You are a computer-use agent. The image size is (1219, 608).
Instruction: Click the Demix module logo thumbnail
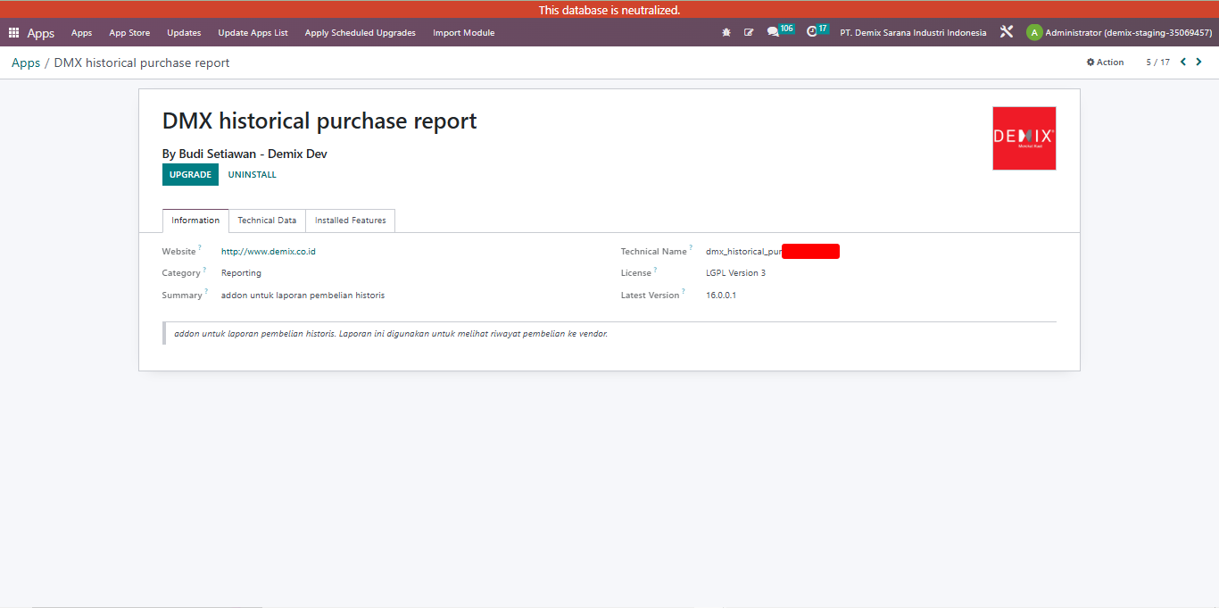click(1024, 138)
